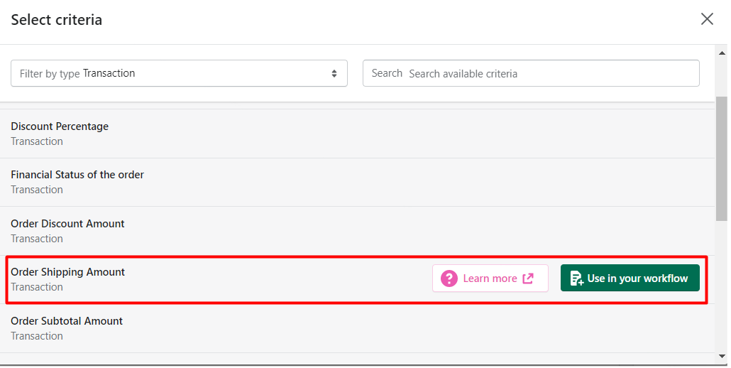Focus the Search available criteria field

pos(531,73)
